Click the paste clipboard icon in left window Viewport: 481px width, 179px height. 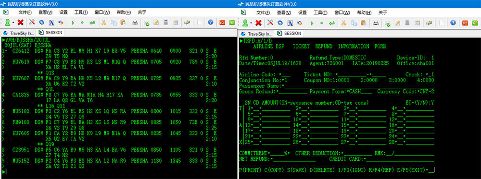tap(123, 23)
